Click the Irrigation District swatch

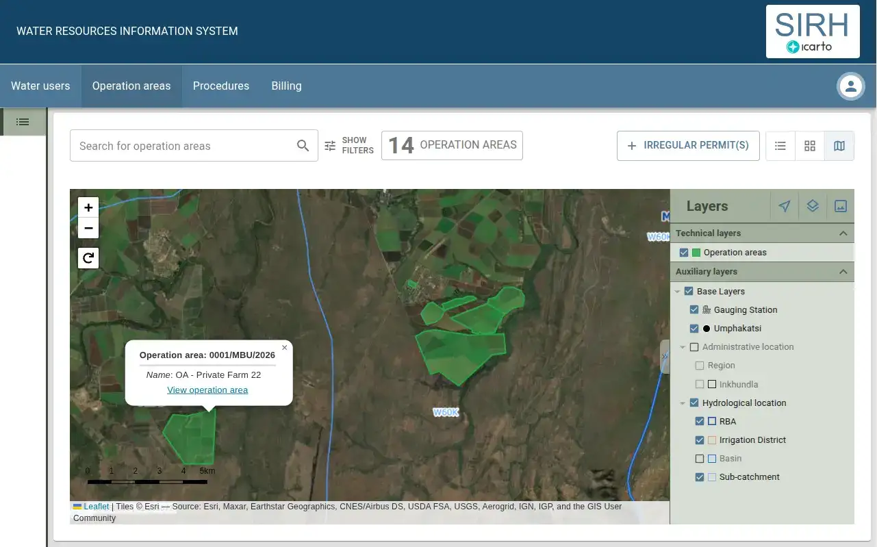point(712,440)
